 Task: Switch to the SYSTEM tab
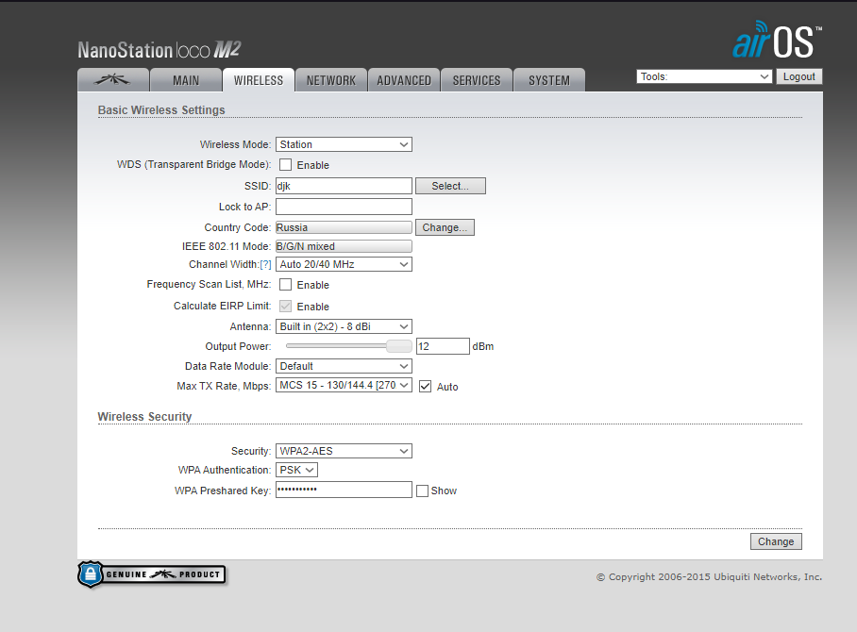click(x=549, y=80)
